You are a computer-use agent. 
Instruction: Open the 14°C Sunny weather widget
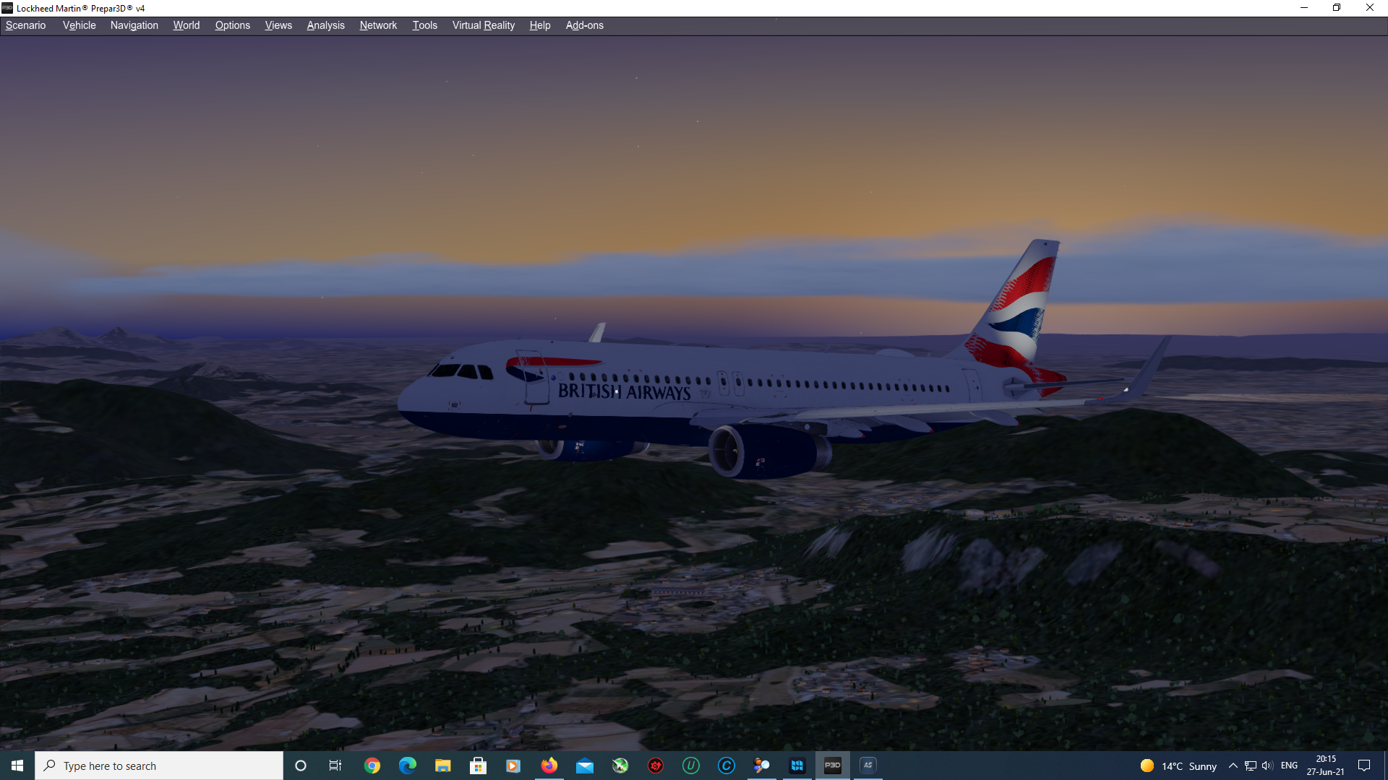[1178, 766]
